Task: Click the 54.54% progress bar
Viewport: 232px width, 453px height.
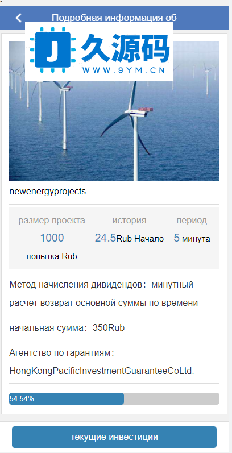Action: pos(114,398)
